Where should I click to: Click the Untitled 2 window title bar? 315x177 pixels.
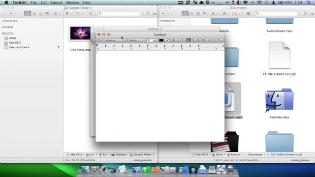[155, 29]
